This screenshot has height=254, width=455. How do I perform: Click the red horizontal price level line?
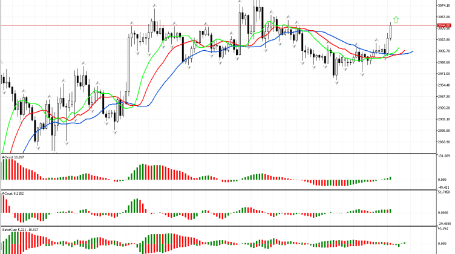182,25
